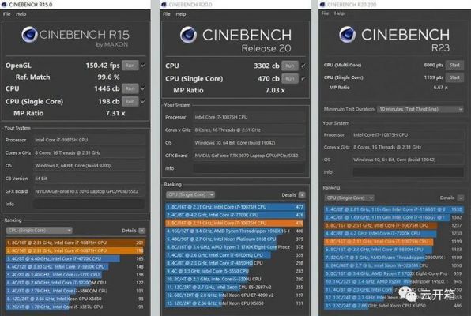Select the Core i7-6700HQ row in R20 ranking
The image size is (471, 316).
[235, 255]
